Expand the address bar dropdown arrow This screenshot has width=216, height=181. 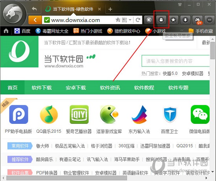130,20
